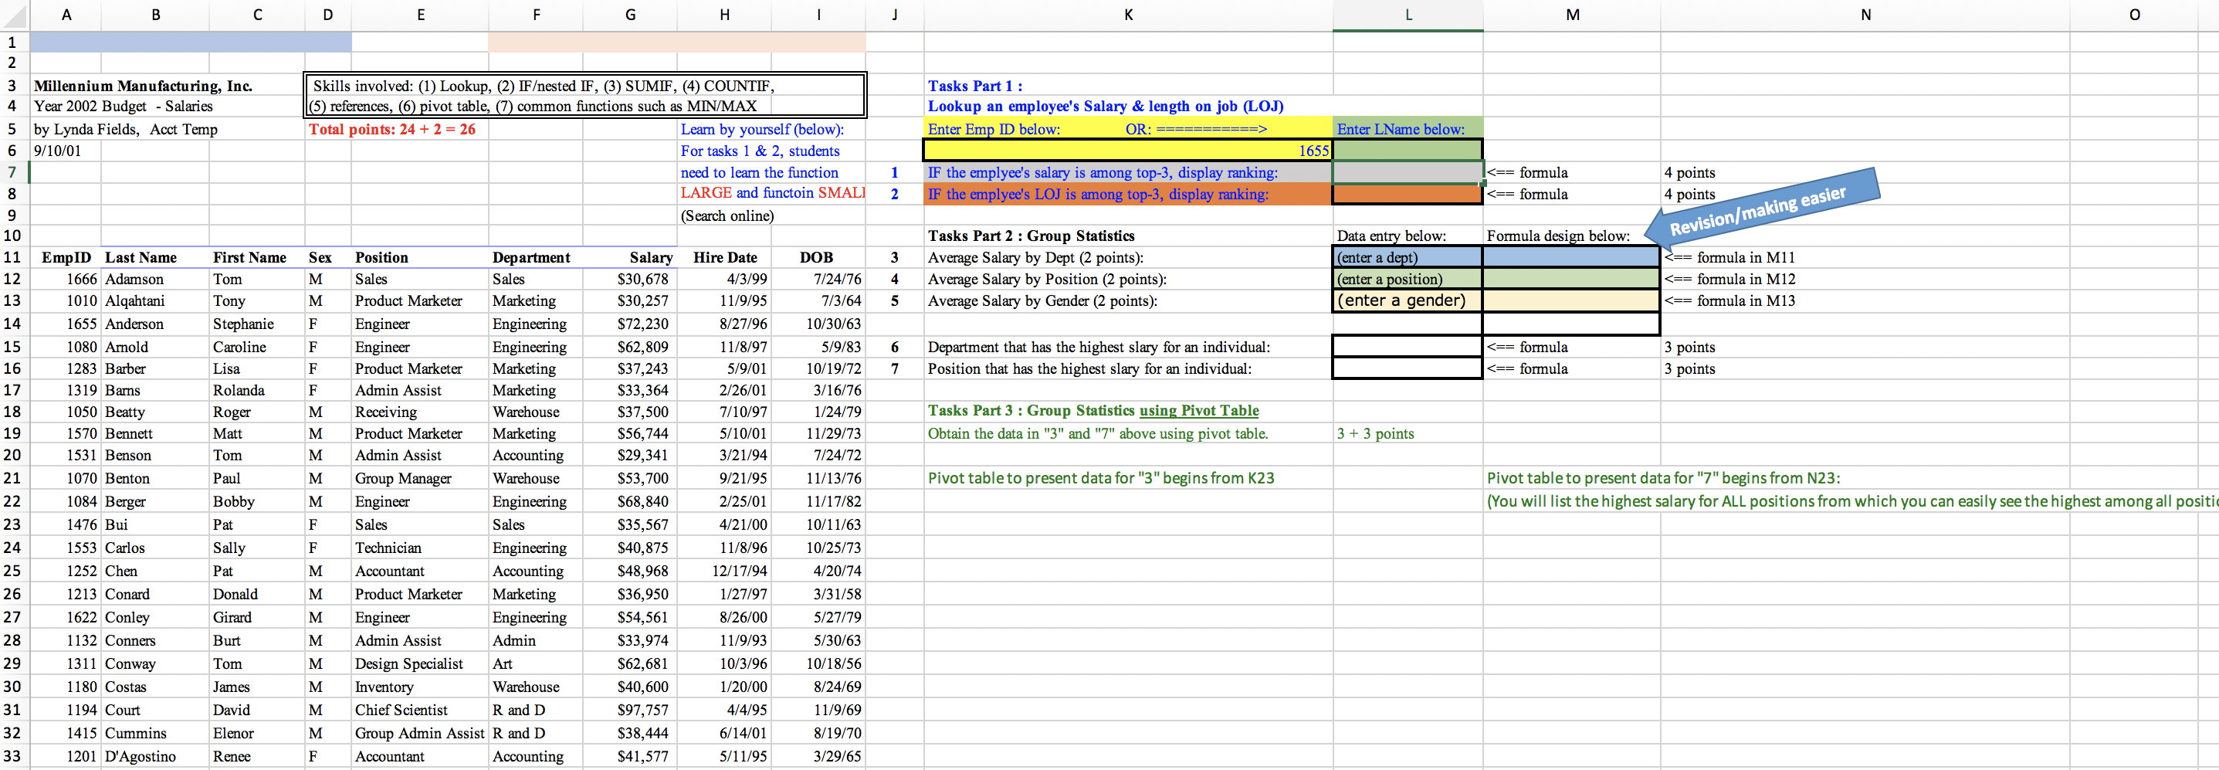This screenshot has height=770, width=2219.
Task: Click 'Formula design below:' label
Action: [x=1558, y=236]
